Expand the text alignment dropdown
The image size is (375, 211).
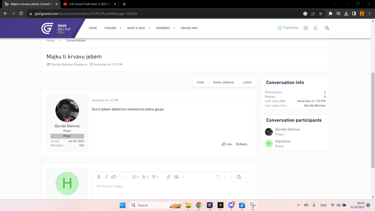145,177
